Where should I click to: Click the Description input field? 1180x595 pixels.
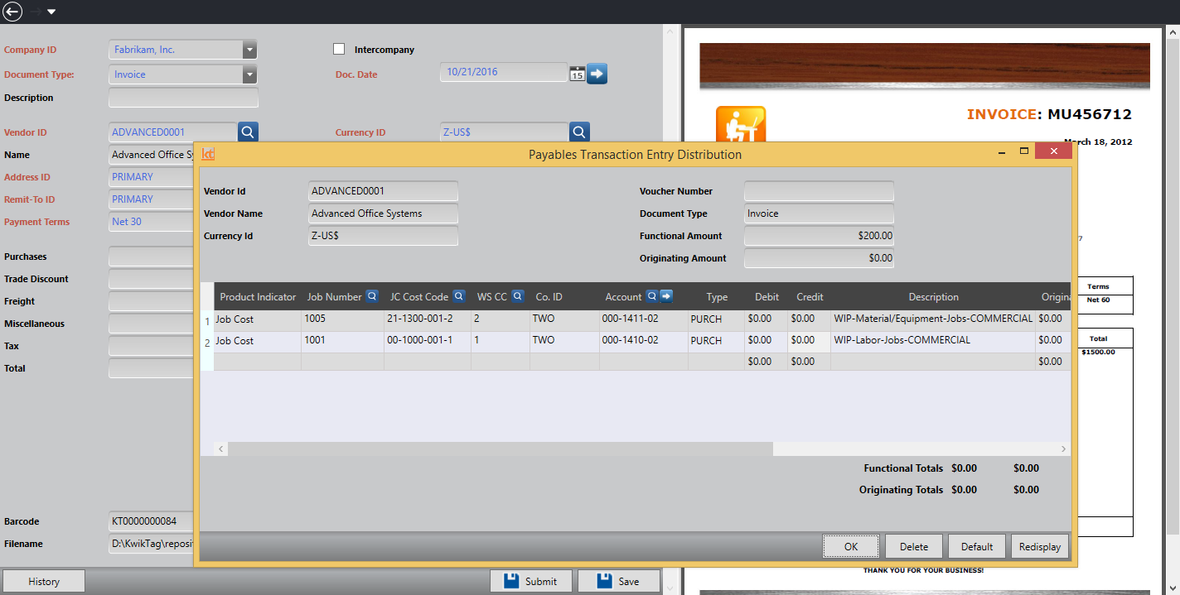tap(183, 98)
